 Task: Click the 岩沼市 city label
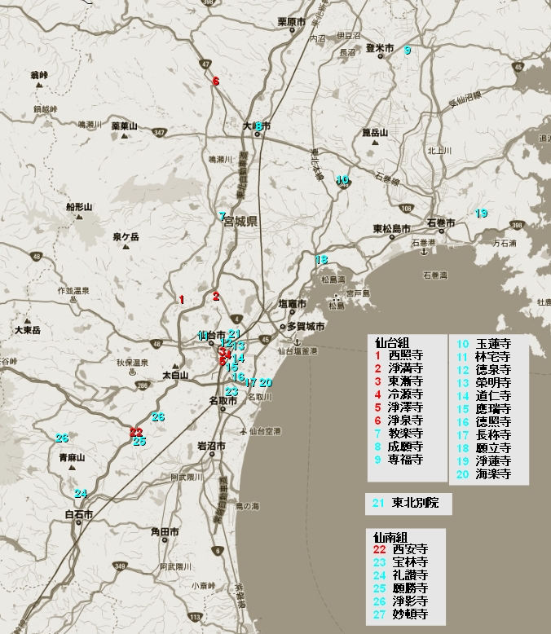point(211,446)
